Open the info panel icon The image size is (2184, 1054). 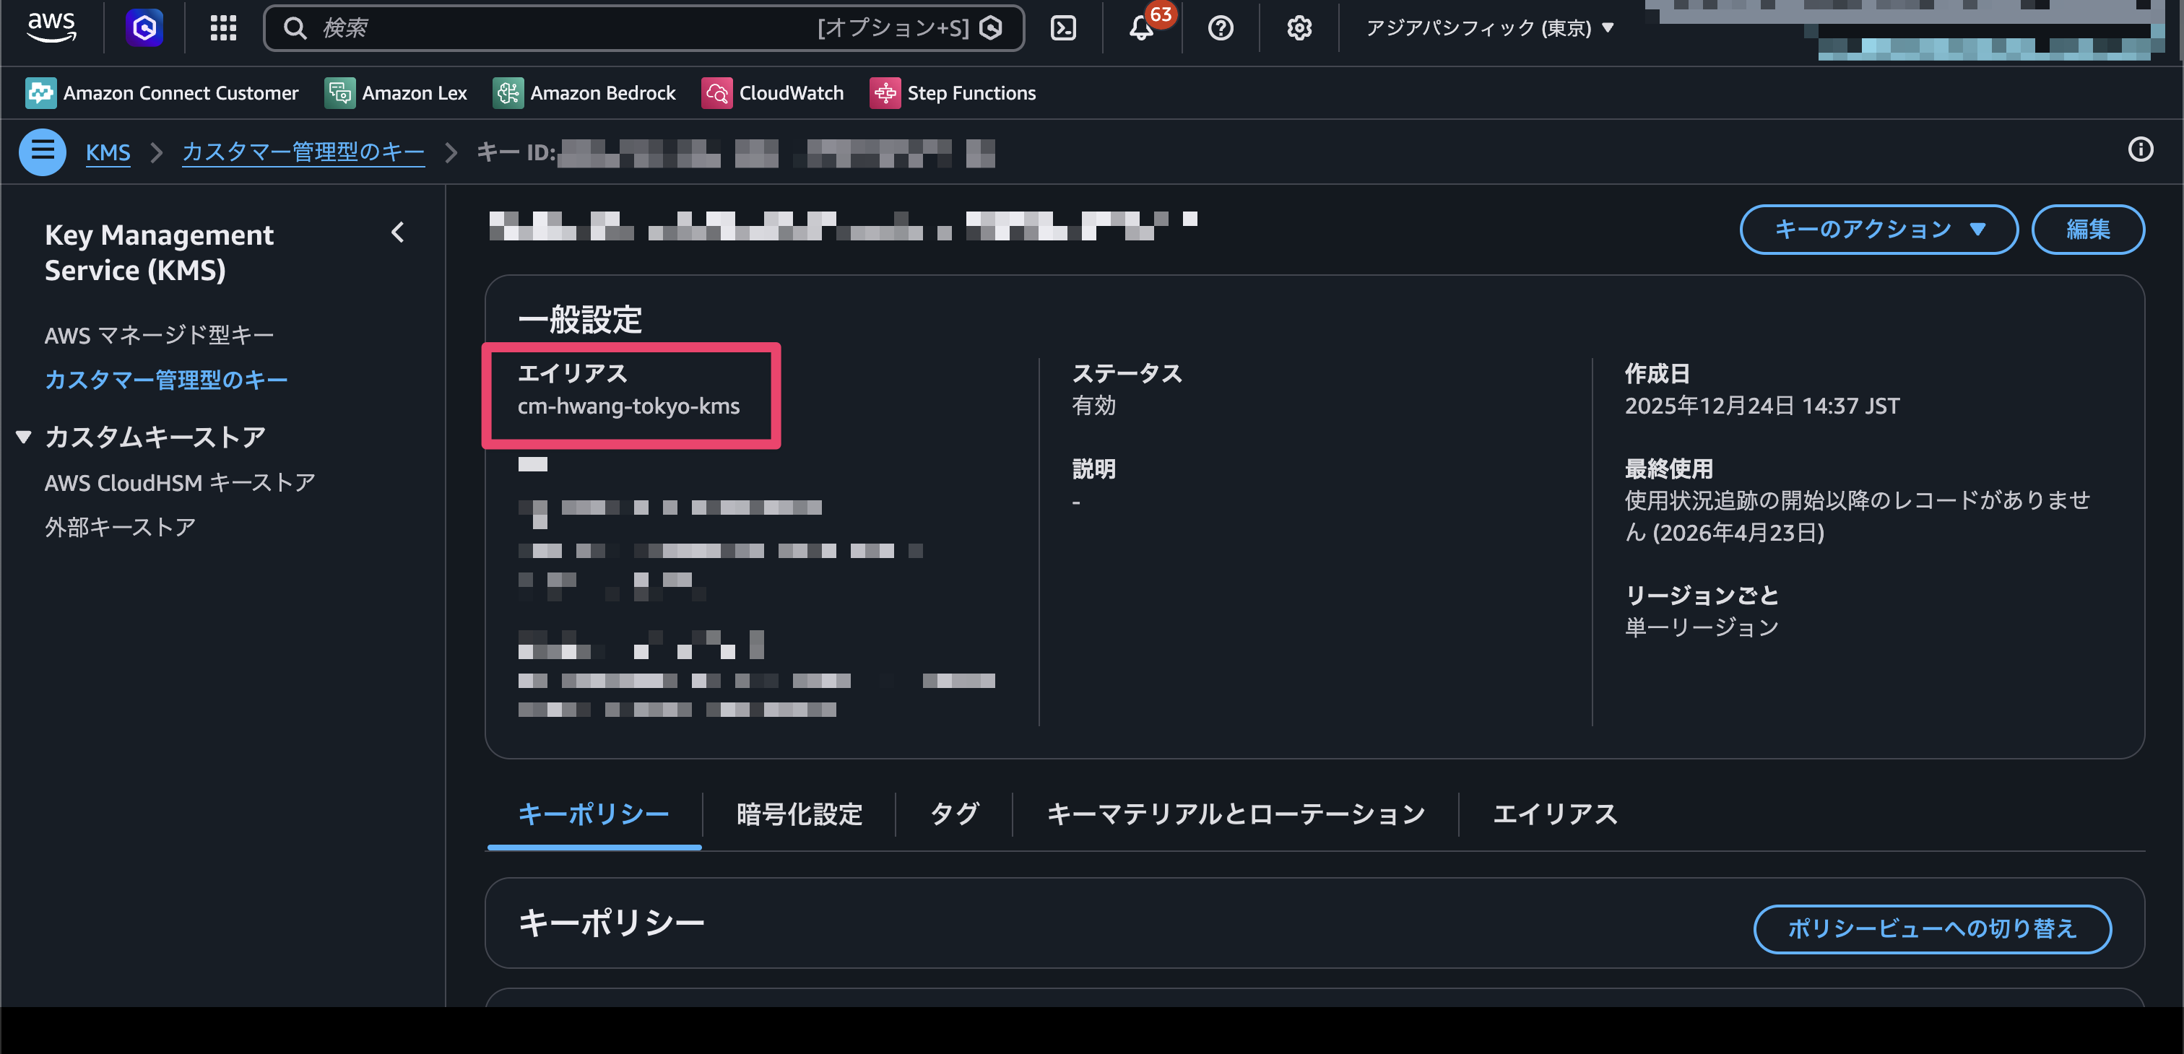(2140, 150)
